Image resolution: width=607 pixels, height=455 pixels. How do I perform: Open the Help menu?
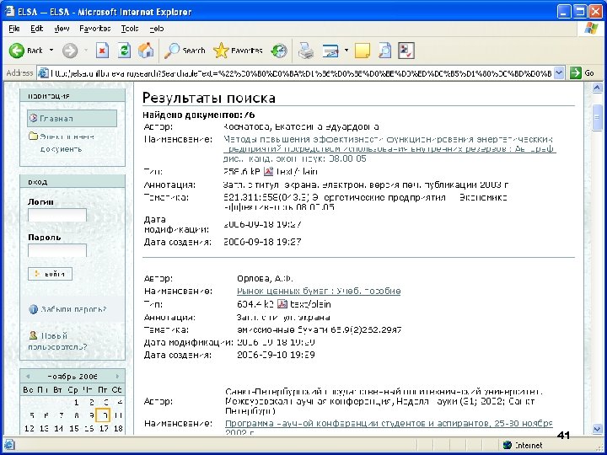point(157,29)
